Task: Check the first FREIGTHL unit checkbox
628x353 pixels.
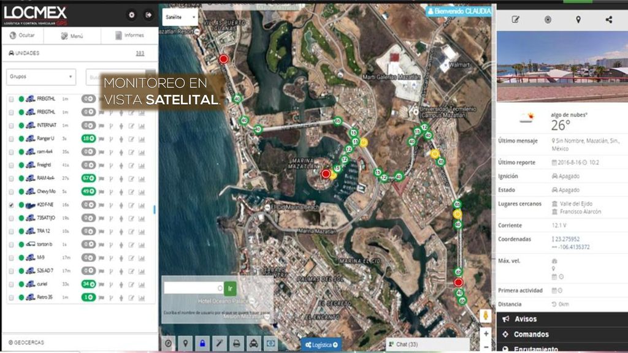Action: 11,99
